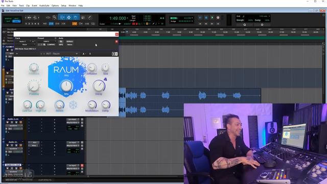This screenshot has width=327, height=184.
Task: Click main counter 1:49.000 display
Action: (x=118, y=18)
